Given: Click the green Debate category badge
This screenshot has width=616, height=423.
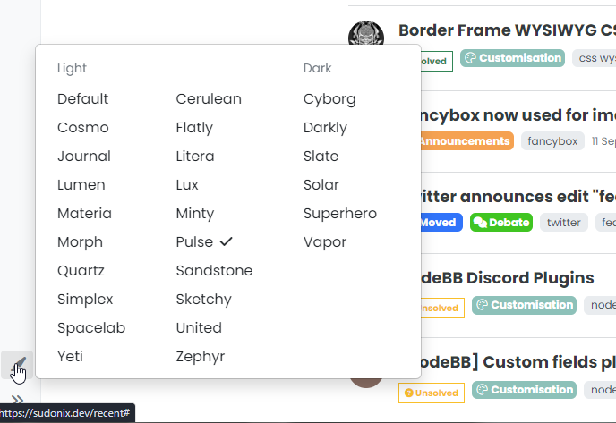Looking at the screenshot, I should tap(500, 223).
